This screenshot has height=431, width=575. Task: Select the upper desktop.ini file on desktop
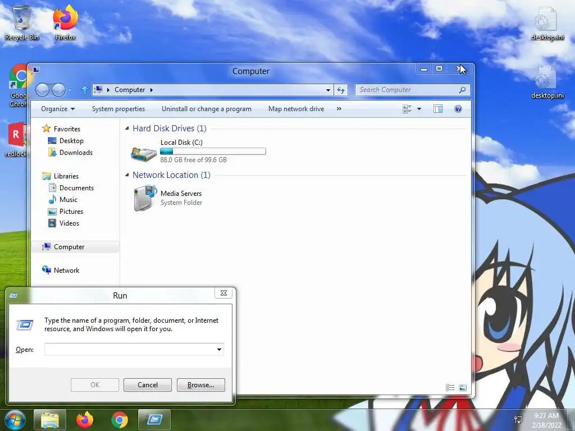547,22
